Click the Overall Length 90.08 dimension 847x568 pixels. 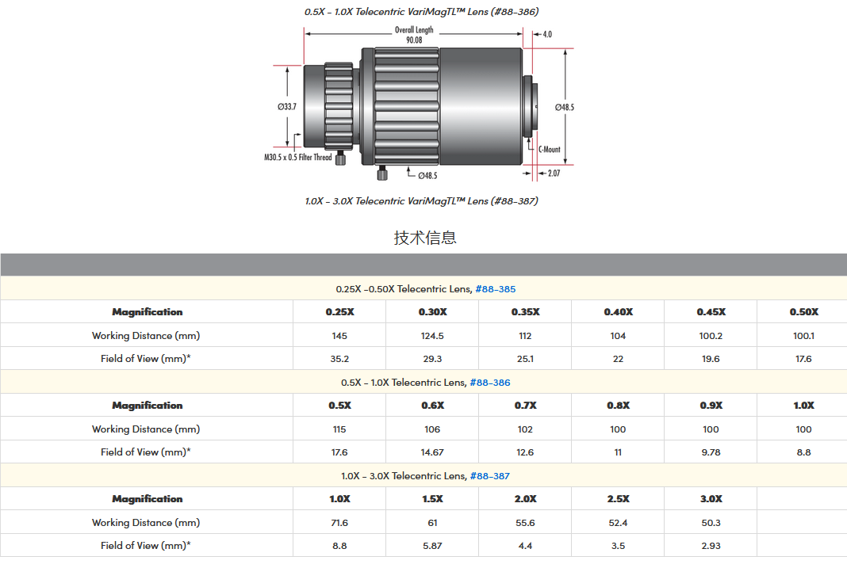coord(414,35)
